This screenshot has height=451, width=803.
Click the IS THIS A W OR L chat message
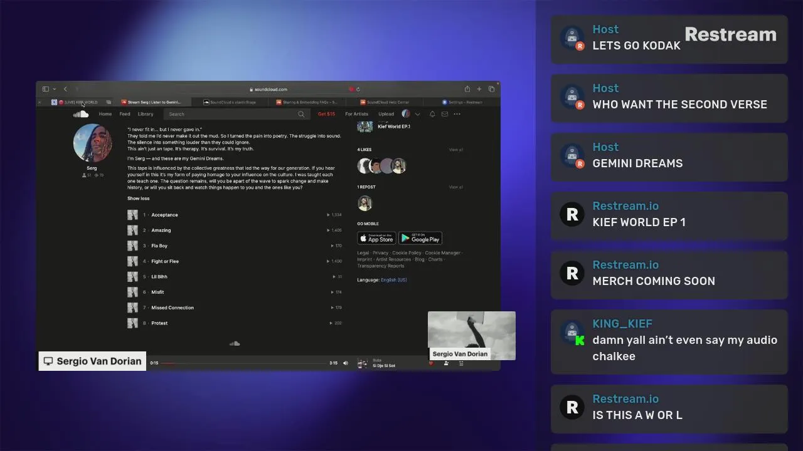669,408
